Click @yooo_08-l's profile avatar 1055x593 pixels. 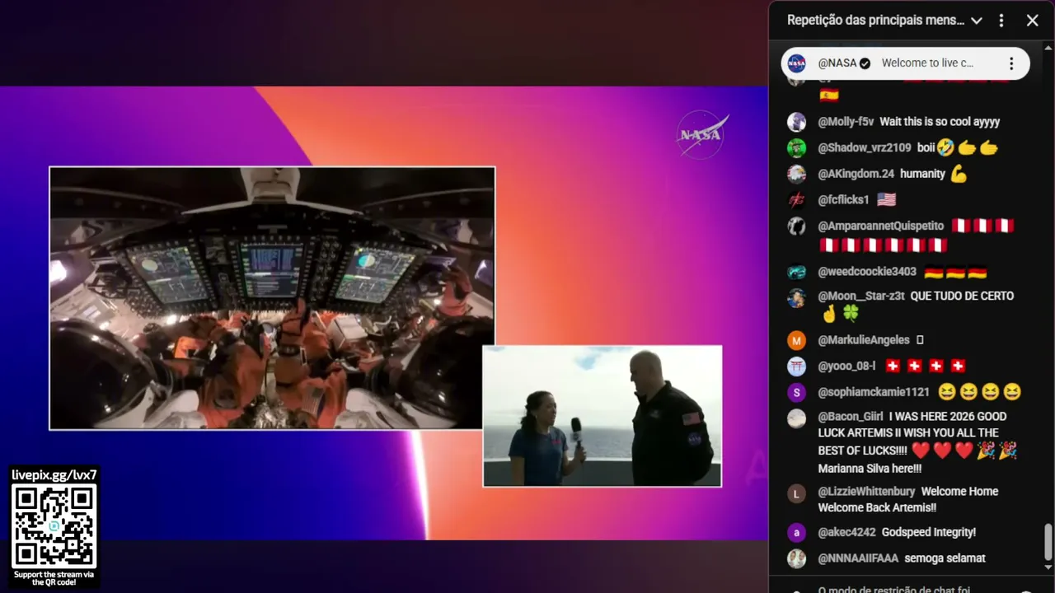click(796, 367)
